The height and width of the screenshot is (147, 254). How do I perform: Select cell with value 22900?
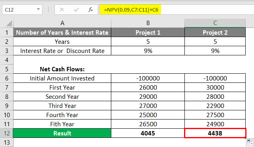point(215,106)
